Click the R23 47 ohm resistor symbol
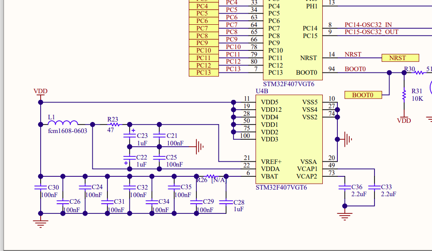This screenshot has height=251, width=432. pos(115,125)
